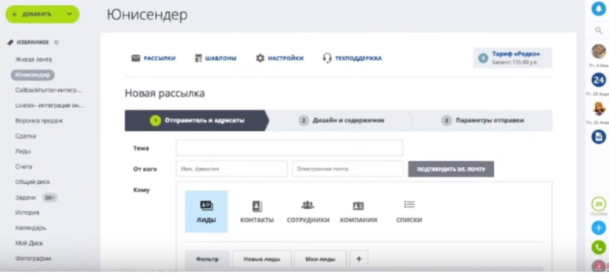This screenshot has width=609, height=273.
Task: Click the blue plus button in right panel
Action: [x=598, y=228]
